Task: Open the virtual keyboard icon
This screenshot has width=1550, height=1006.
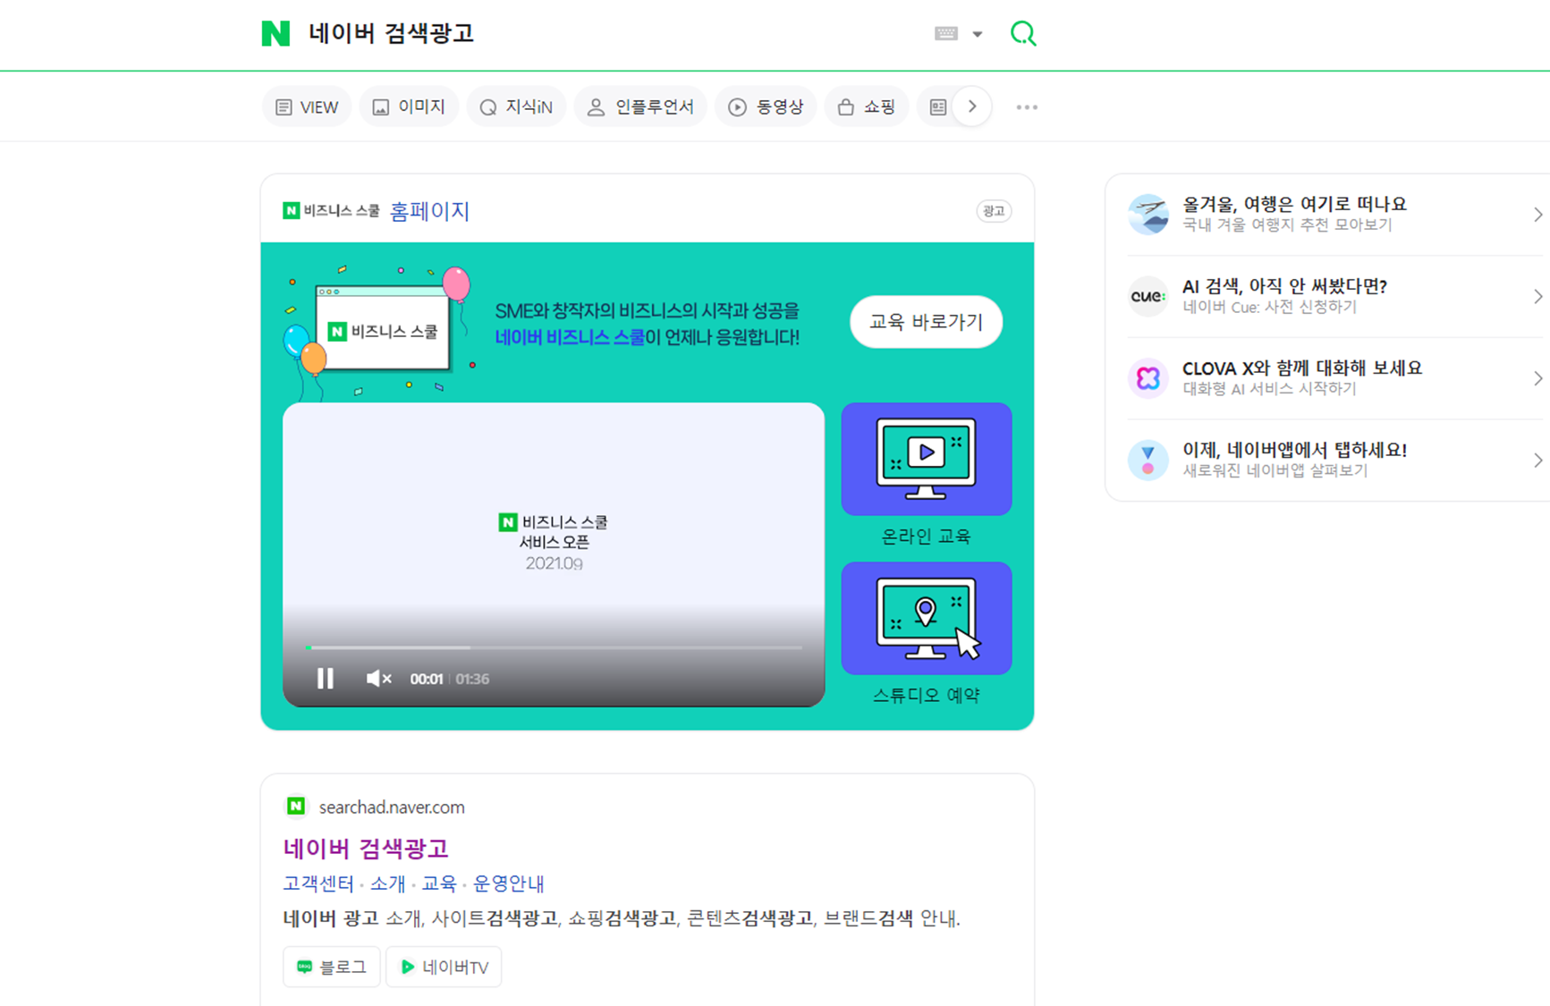Action: click(x=946, y=34)
